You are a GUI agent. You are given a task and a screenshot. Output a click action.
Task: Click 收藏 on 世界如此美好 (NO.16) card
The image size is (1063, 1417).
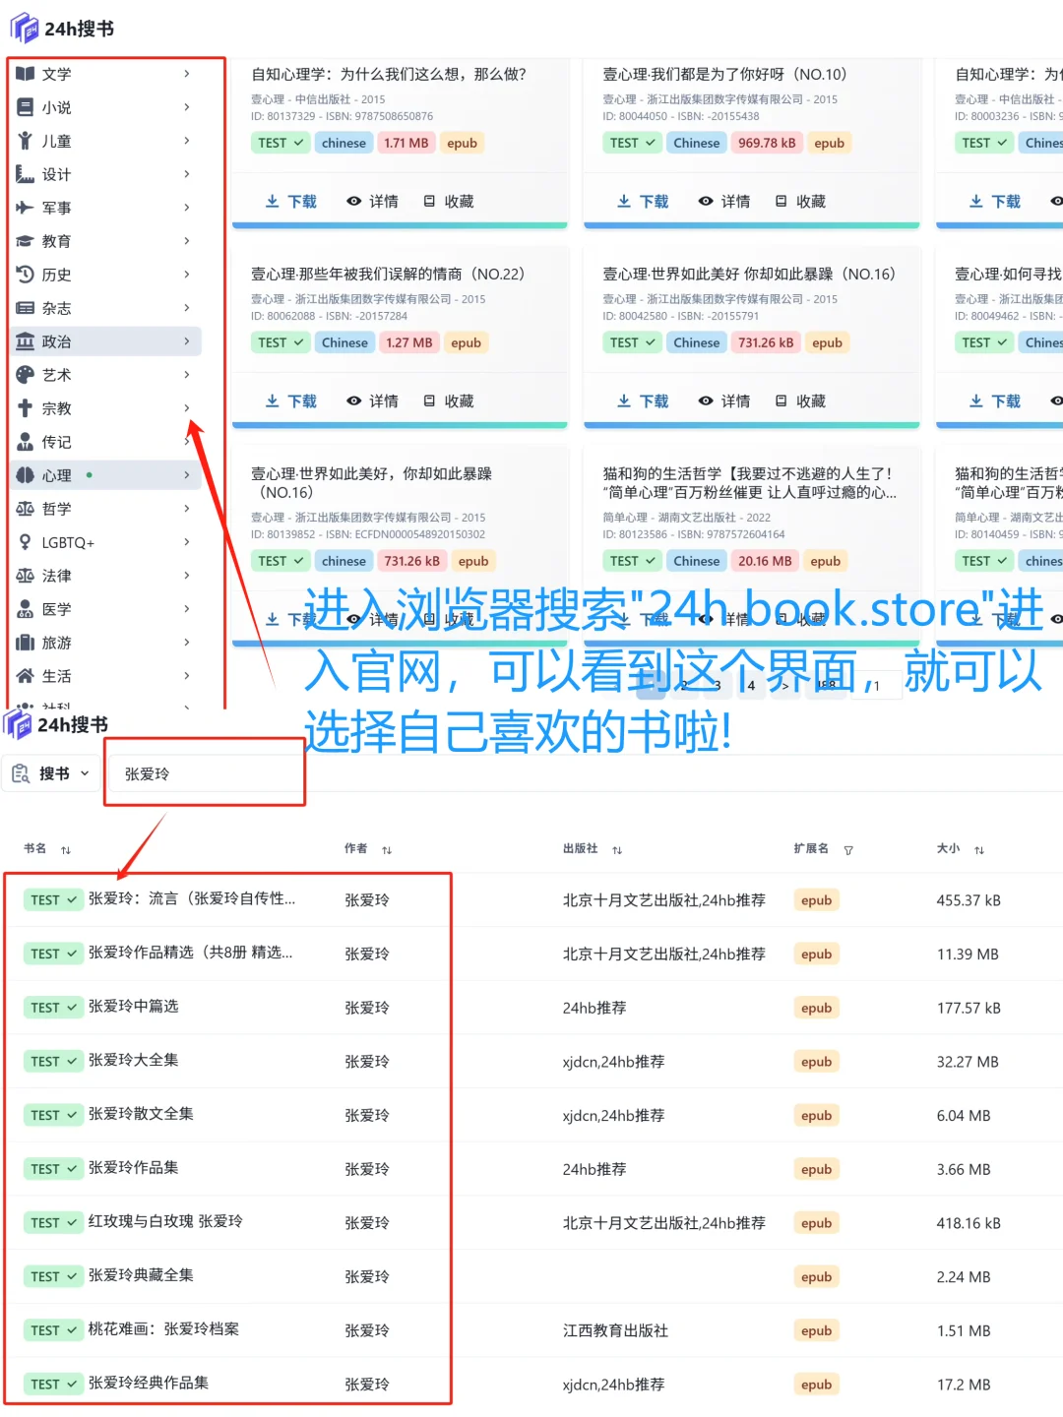pos(800,400)
